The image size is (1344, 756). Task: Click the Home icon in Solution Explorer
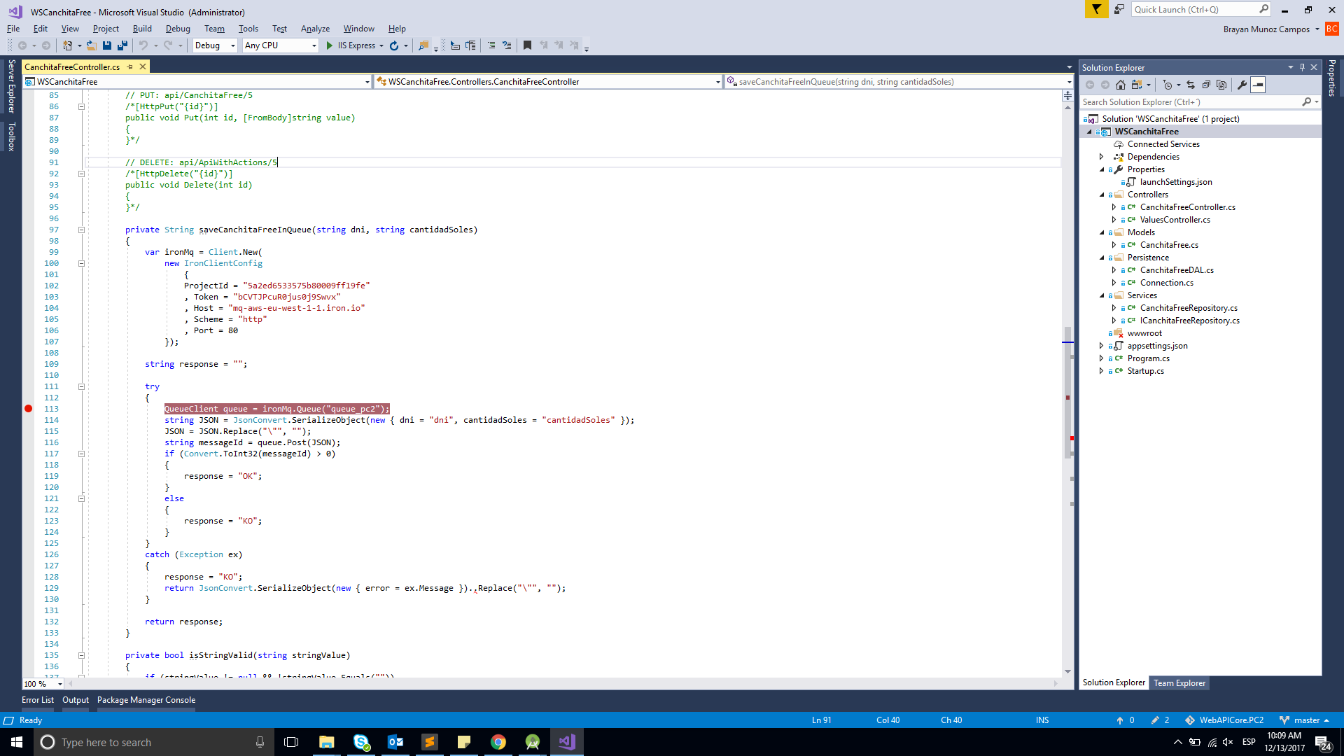[x=1121, y=85]
